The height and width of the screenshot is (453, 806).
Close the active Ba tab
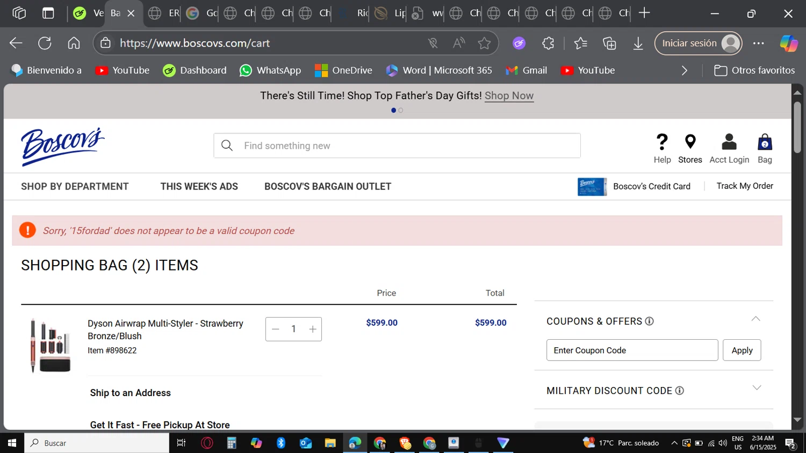(x=131, y=13)
